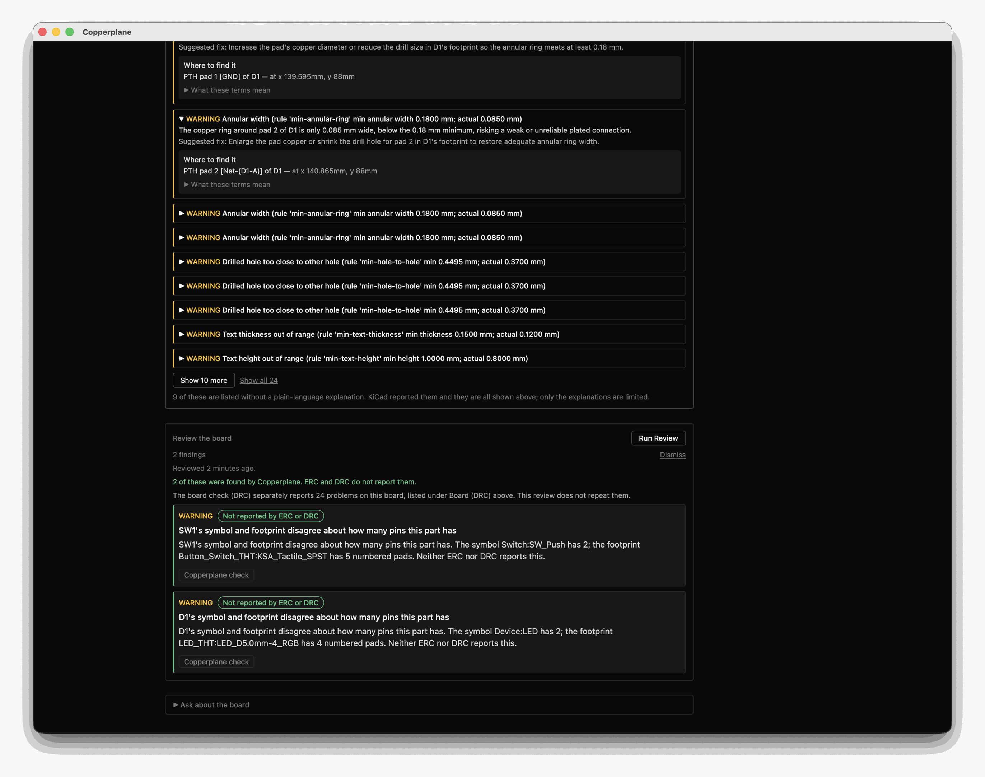The image size is (985, 777).
Task: Open the Show all 24 link
Action: coord(259,380)
